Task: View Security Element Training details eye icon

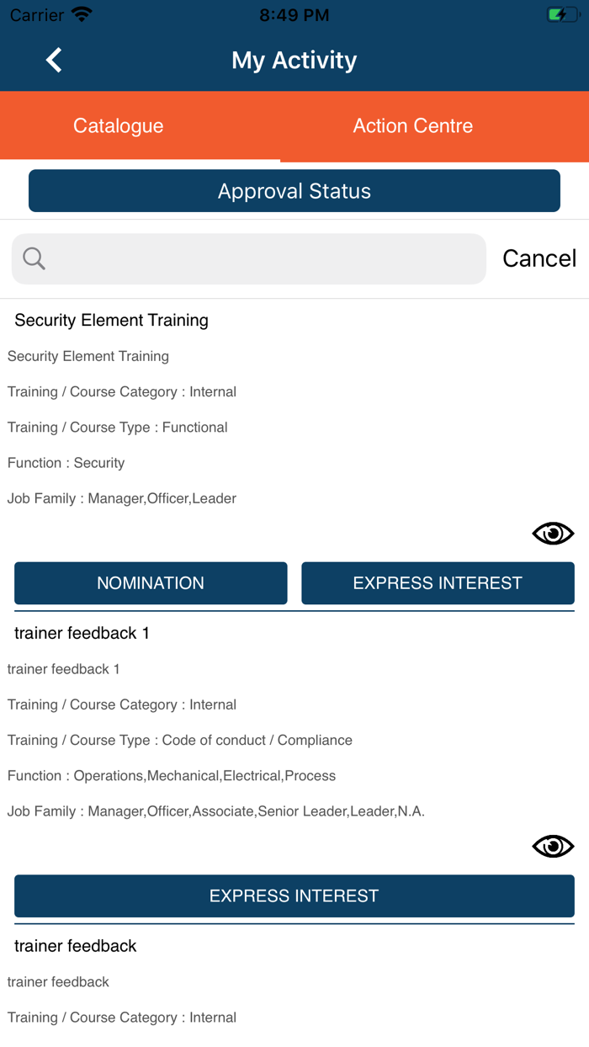Action: pyautogui.click(x=553, y=534)
